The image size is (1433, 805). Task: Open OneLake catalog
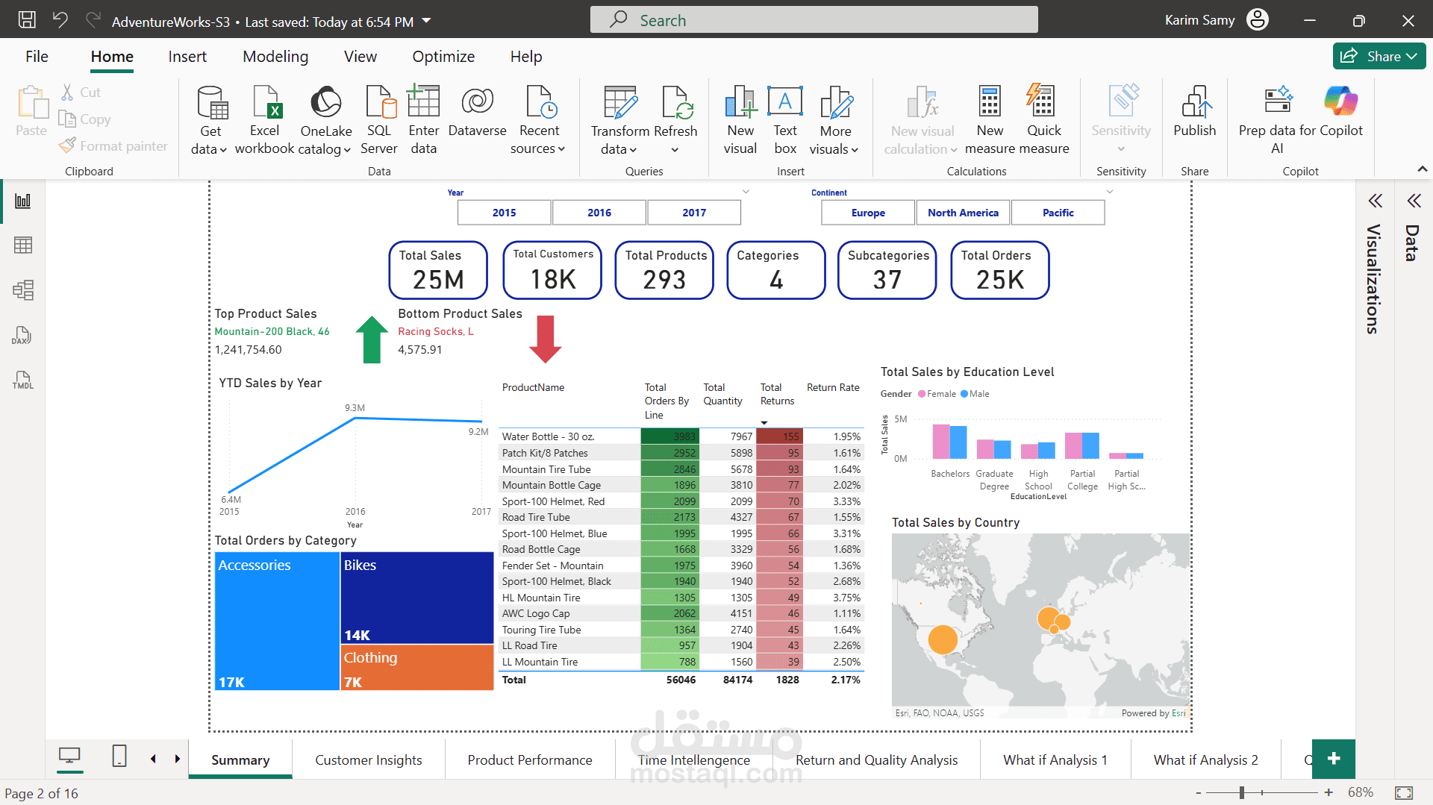pos(325,119)
